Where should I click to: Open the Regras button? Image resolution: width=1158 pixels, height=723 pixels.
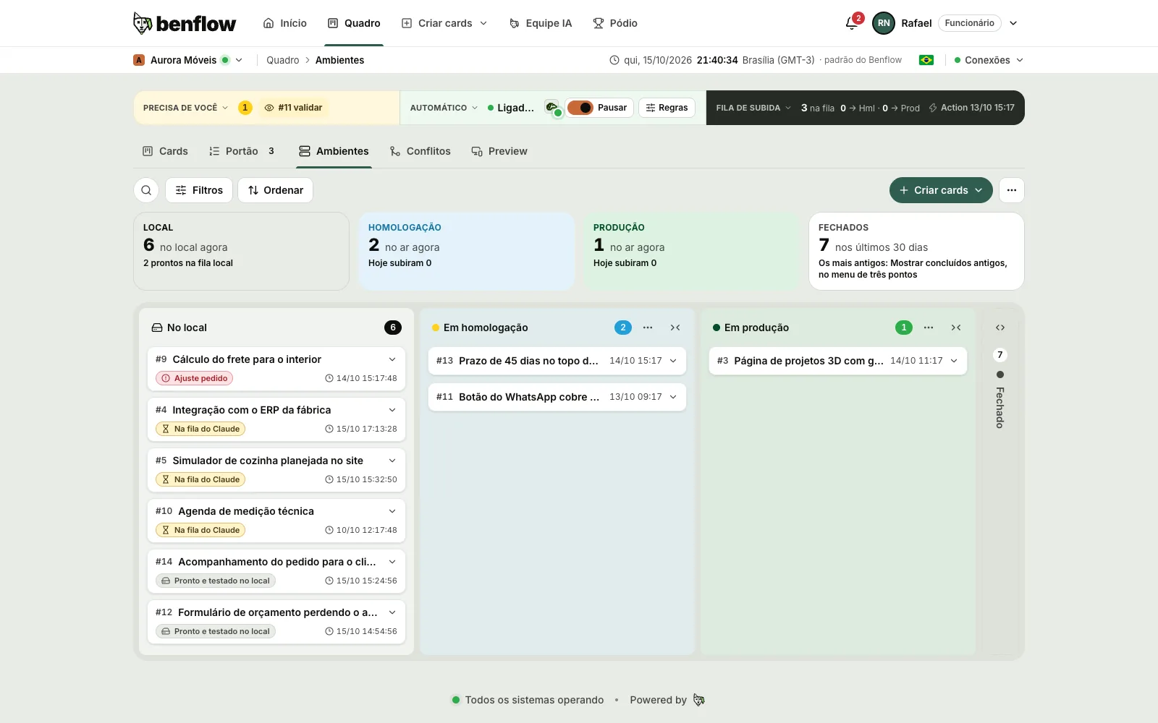coord(667,108)
